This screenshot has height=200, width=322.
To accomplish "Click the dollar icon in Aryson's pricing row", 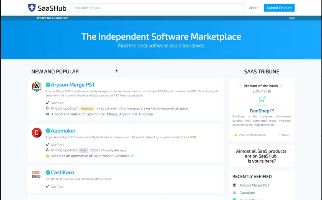I will (x=47, y=108).
